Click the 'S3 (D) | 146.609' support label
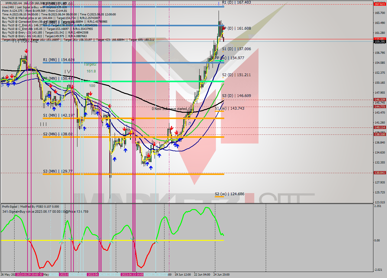387x278 pixels. click(236, 95)
